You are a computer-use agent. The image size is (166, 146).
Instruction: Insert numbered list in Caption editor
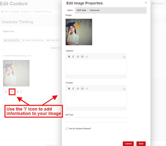pyautogui.click(x=78, y=56)
